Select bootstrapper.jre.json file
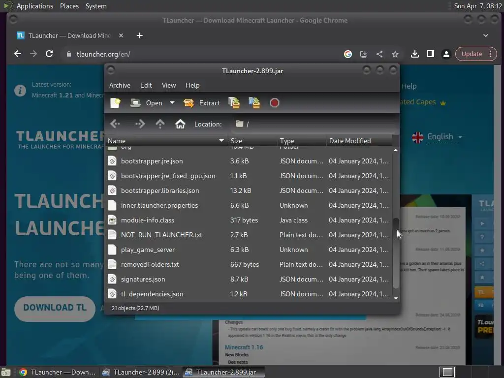The image size is (504, 378). 249,161
